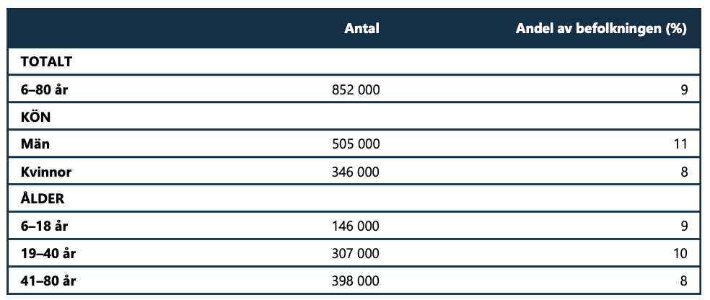Click the percentage 11 for Män
Screen dimensions: 710x300
[x=681, y=144]
